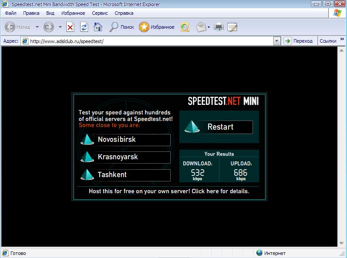Open the address bar dropdown list

(x=277, y=41)
